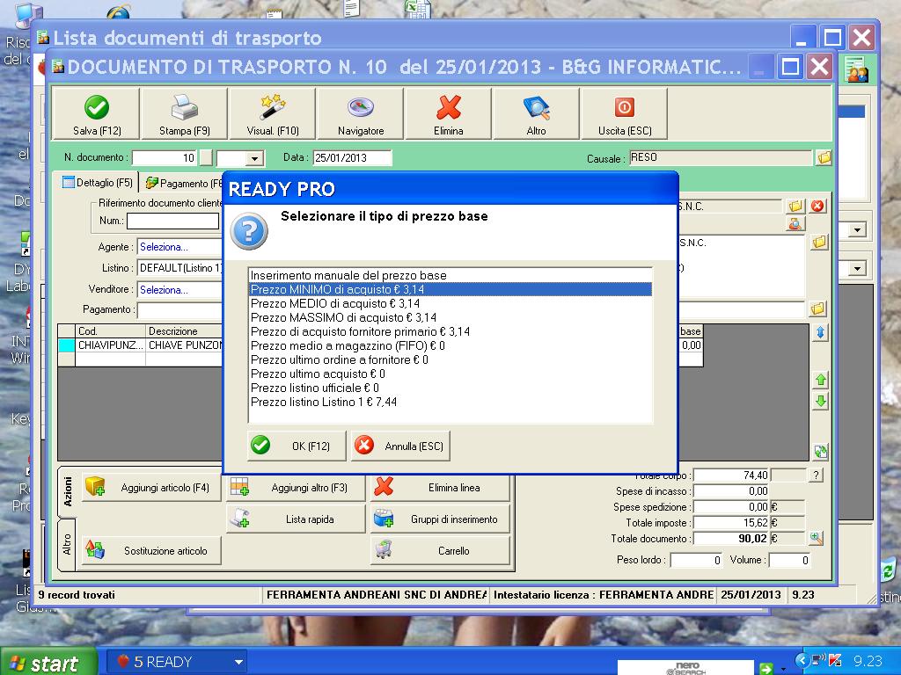Select Prezzo MEDIO di acquisto € 3,14
Viewport: 901px width, 675px height.
[x=450, y=303]
